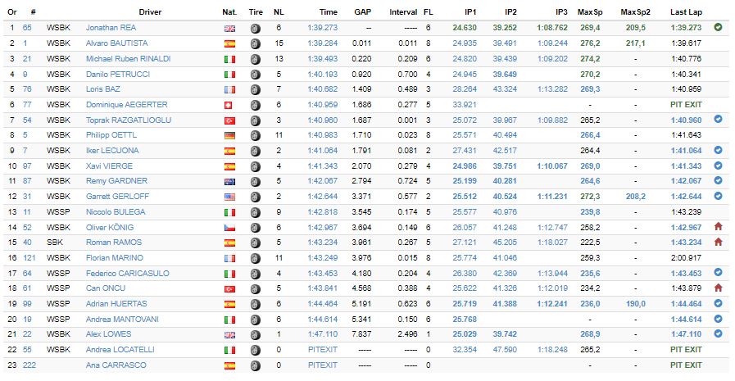Click rider number 222 link
This screenshot has width=735, height=381.
pos(29,365)
